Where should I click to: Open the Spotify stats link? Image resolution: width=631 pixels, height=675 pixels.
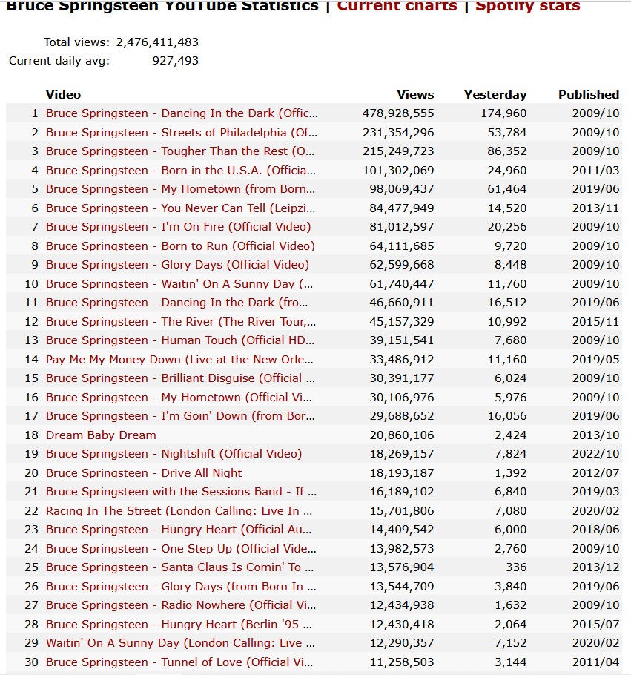[527, 6]
